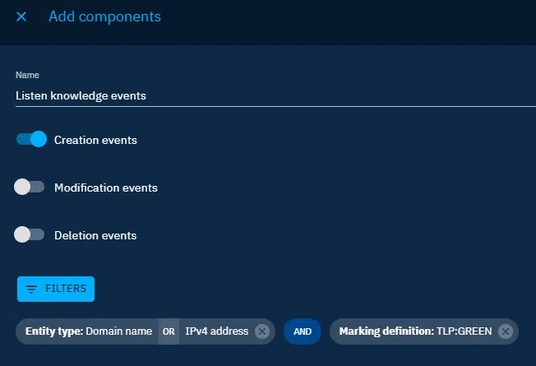
Task: Select the IPv4 address value in filter
Action: [216, 331]
